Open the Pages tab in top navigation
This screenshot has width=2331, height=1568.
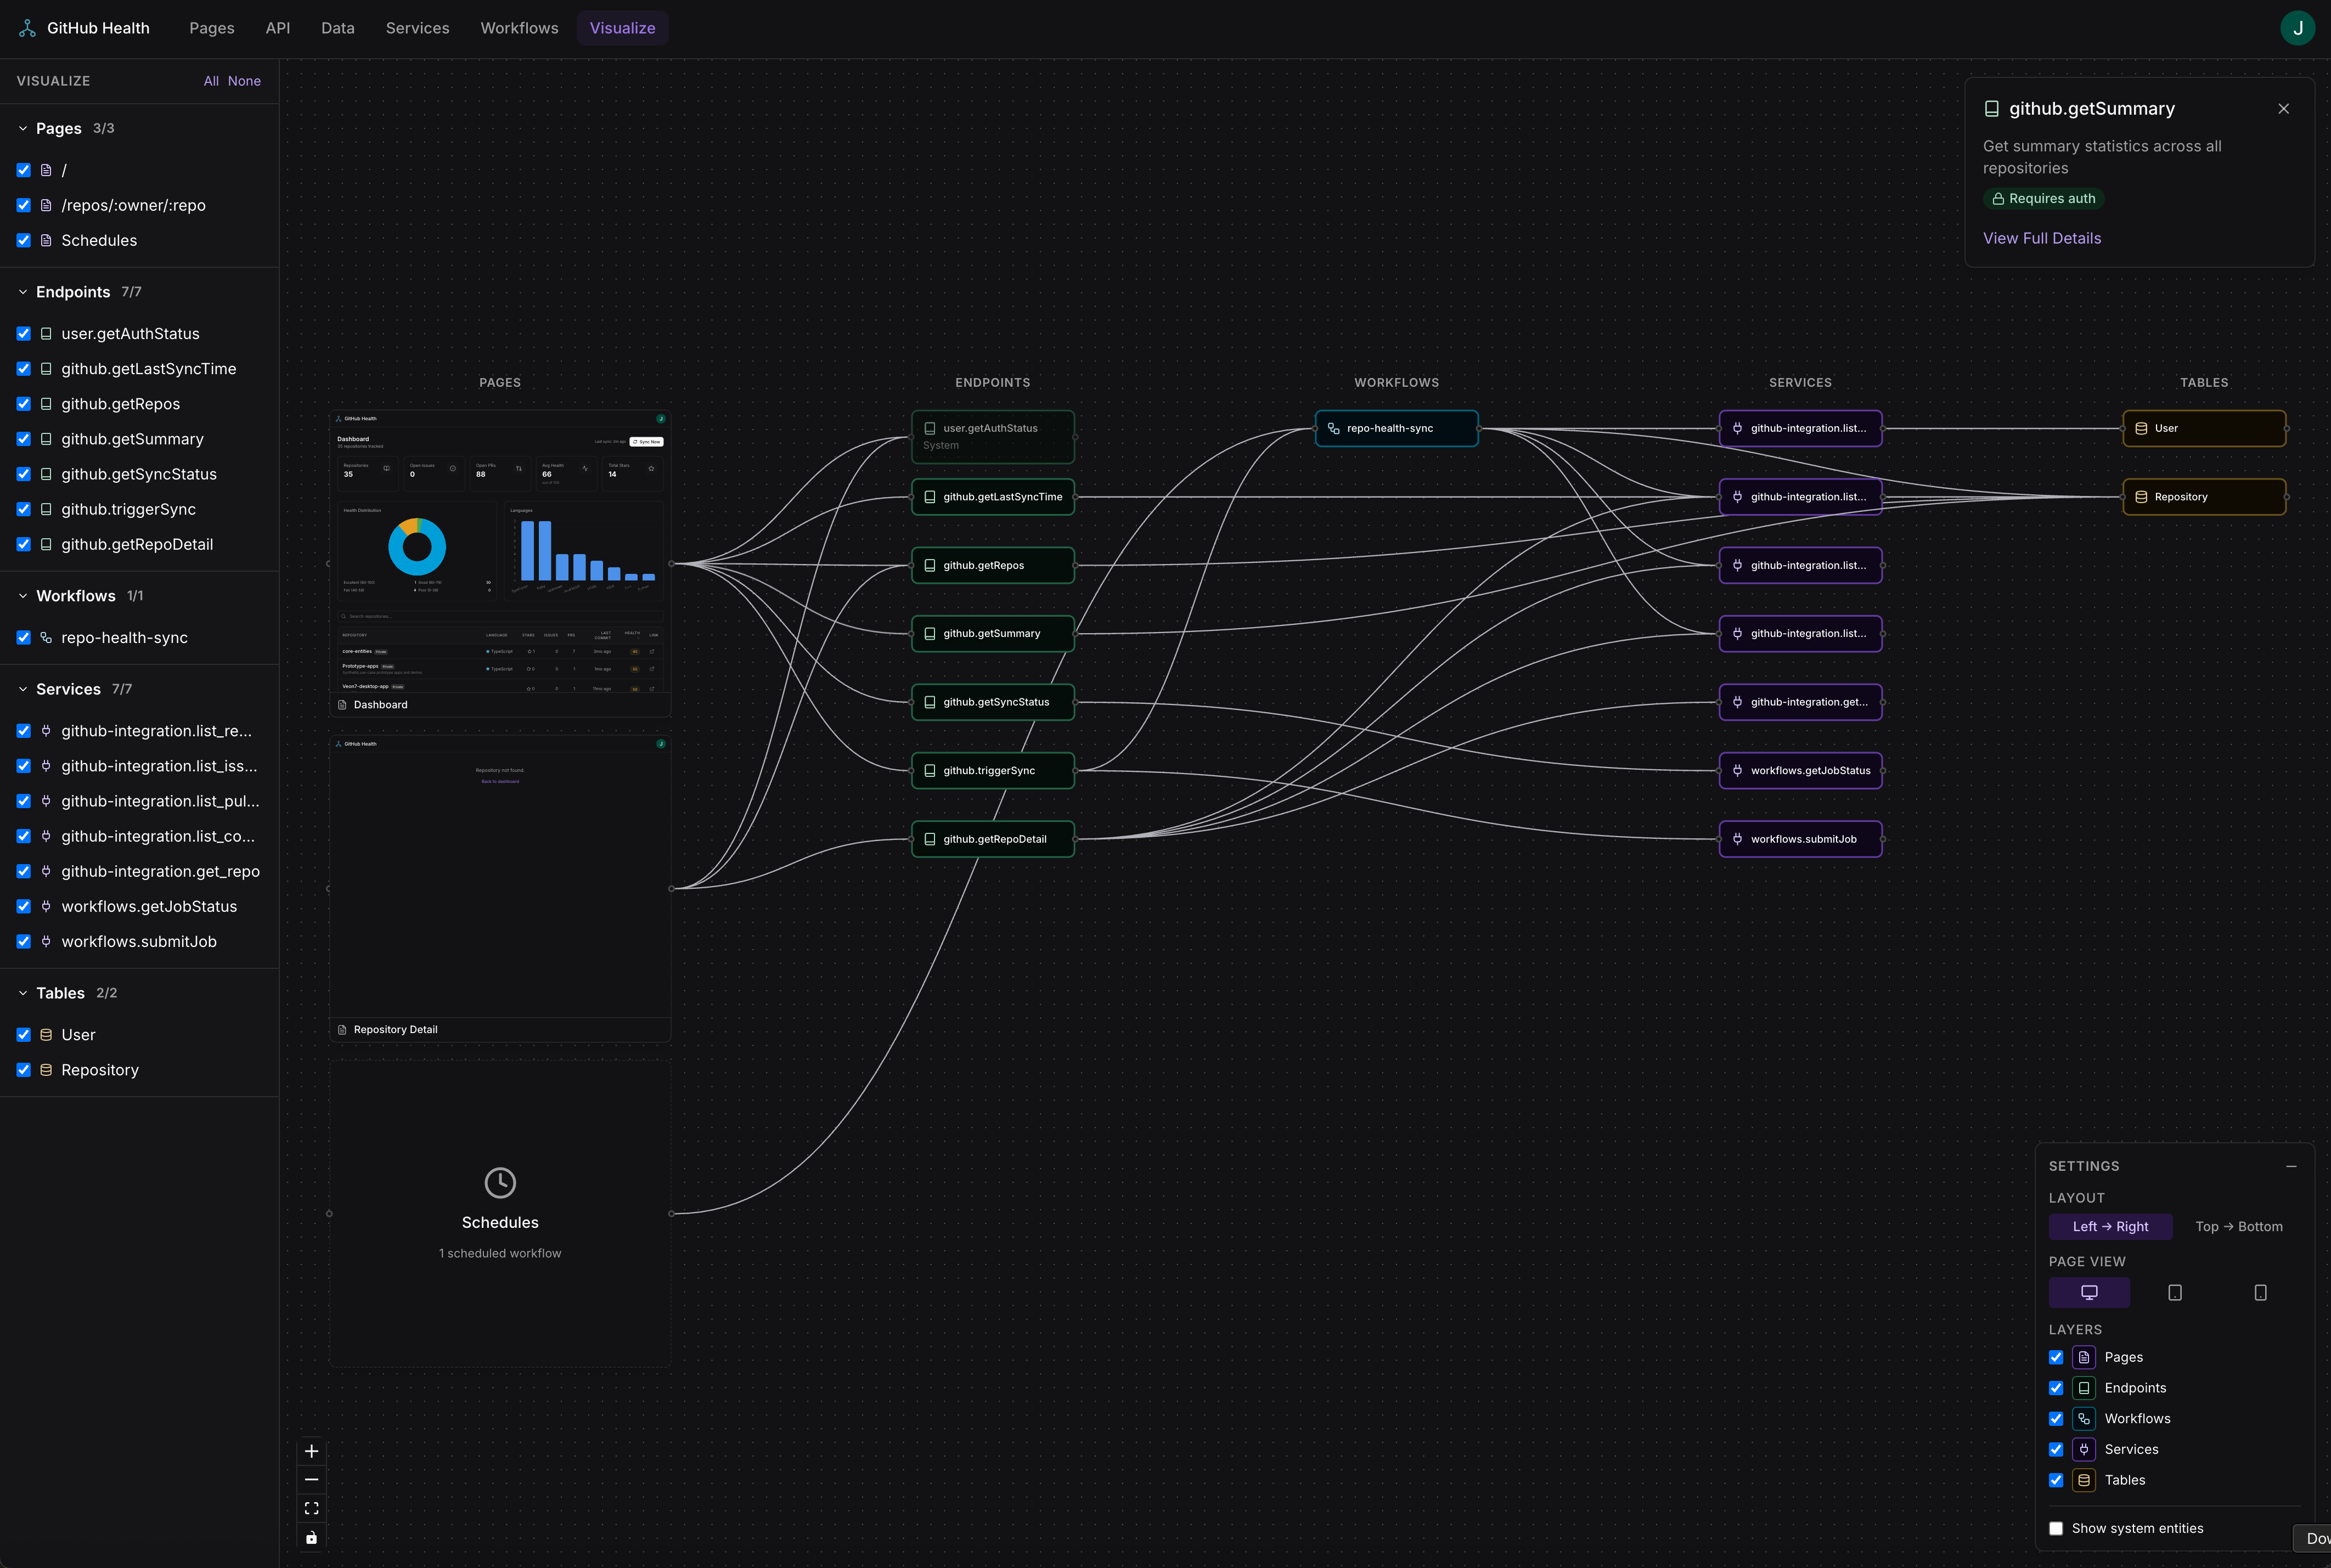pyautogui.click(x=212, y=28)
